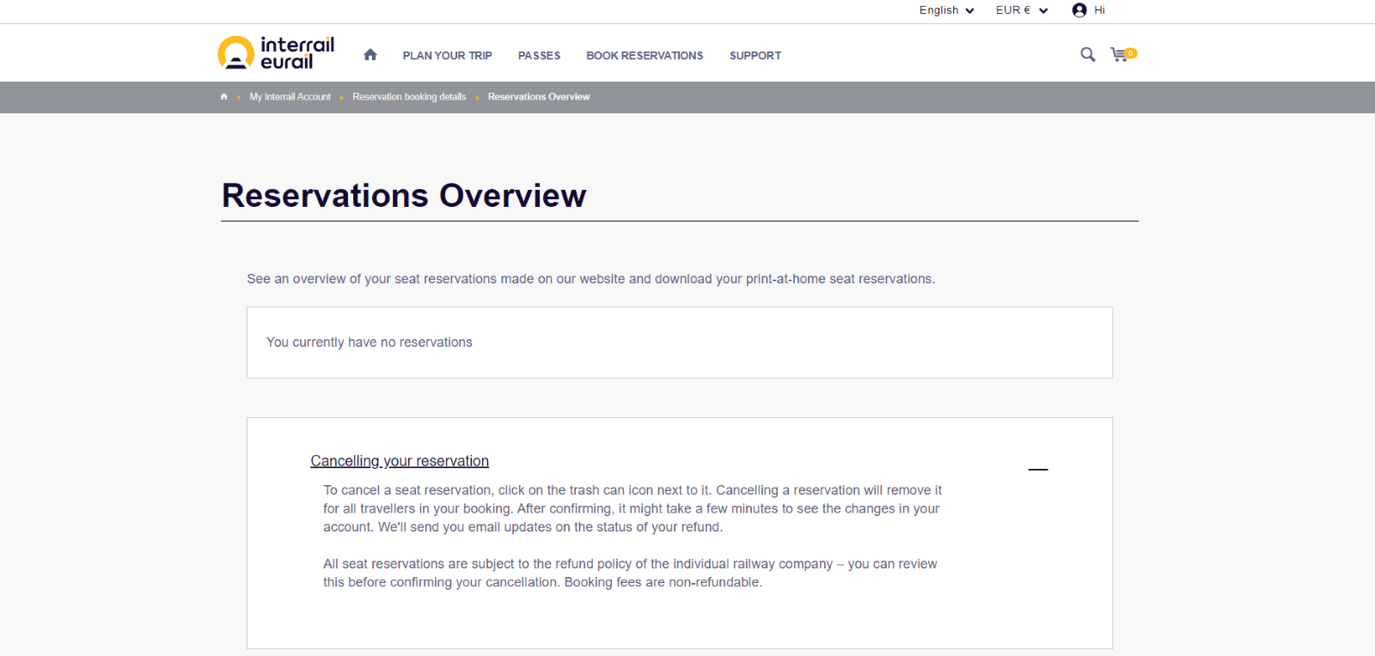Click the 'You currently have no reservations' message
This screenshot has width=1375, height=656.
[x=370, y=343]
